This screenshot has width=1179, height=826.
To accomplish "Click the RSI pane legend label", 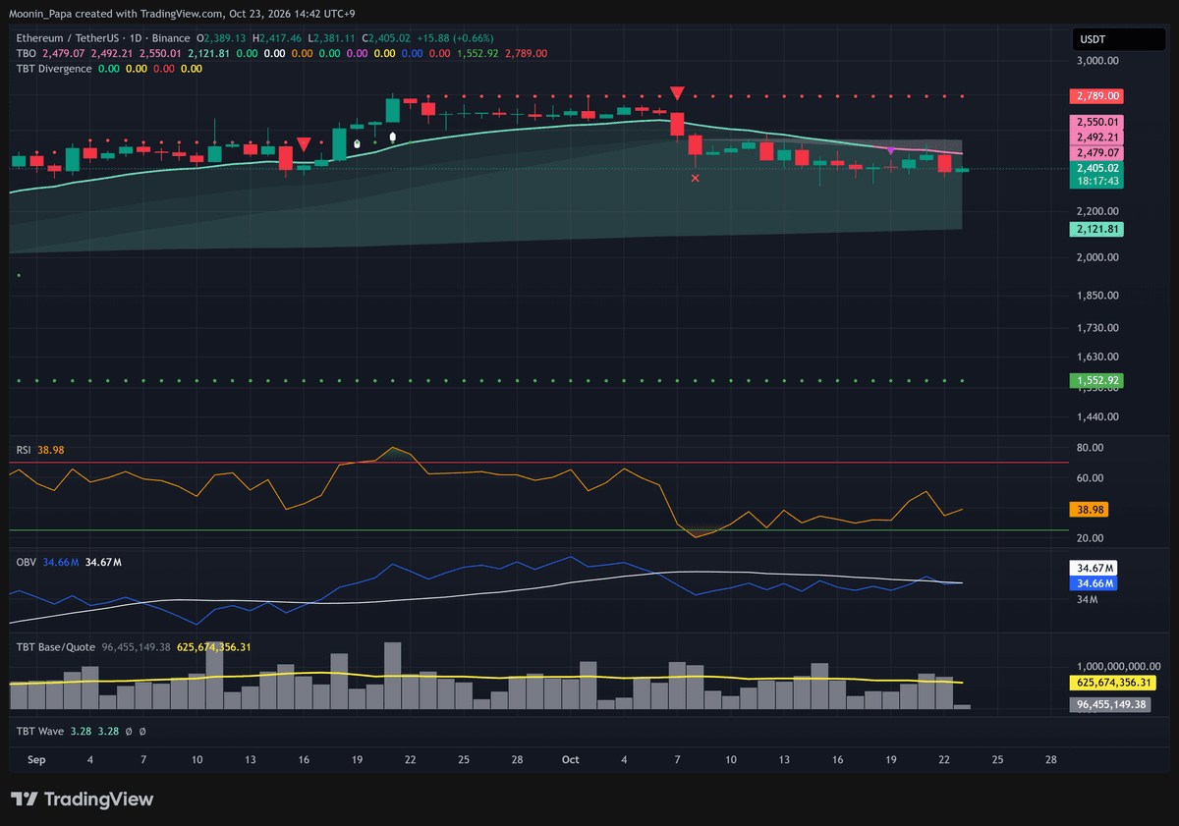I will point(24,450).
